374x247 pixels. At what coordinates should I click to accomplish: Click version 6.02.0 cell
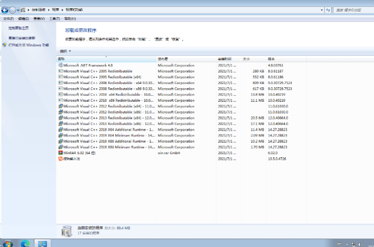273,153
